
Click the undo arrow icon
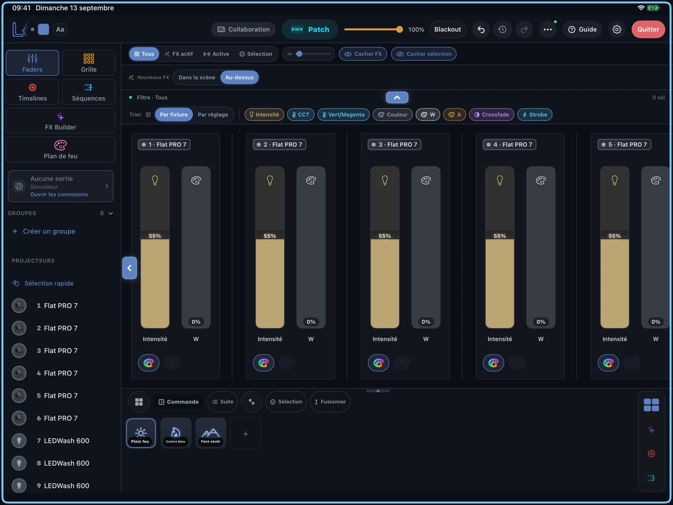[x=481, y=29]
